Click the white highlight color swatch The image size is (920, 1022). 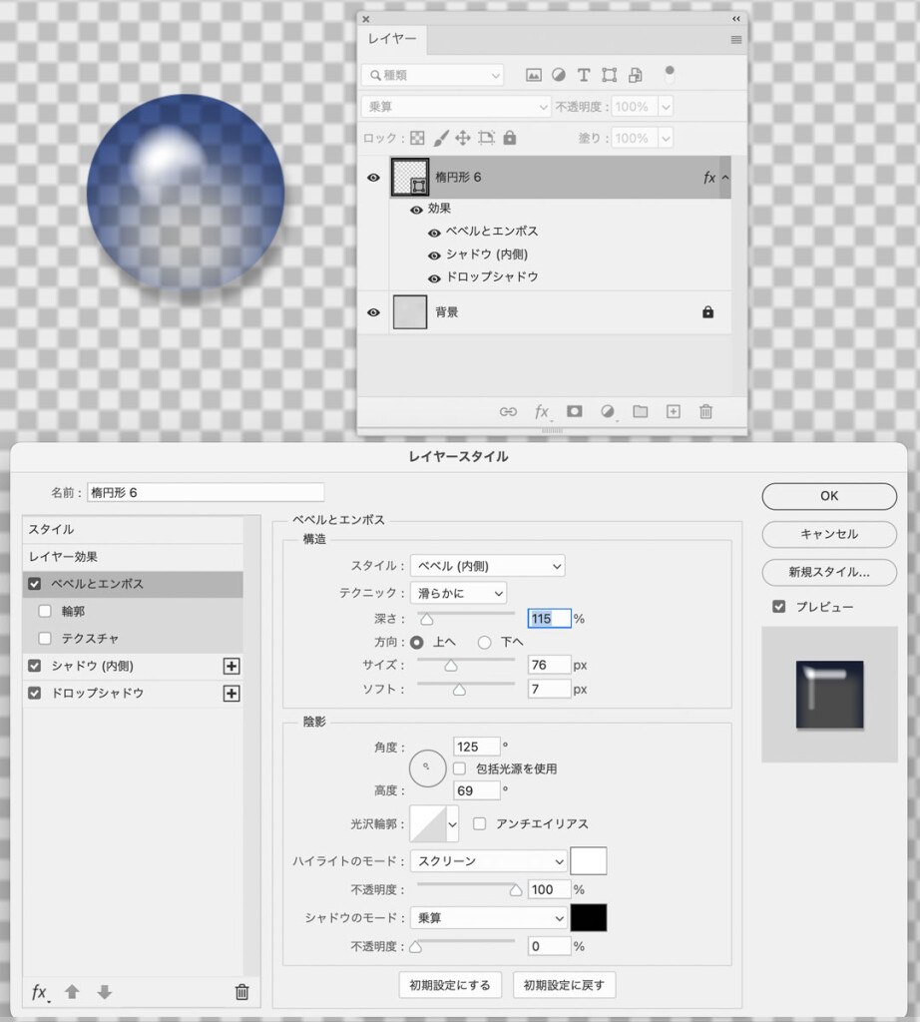[588, 861]
